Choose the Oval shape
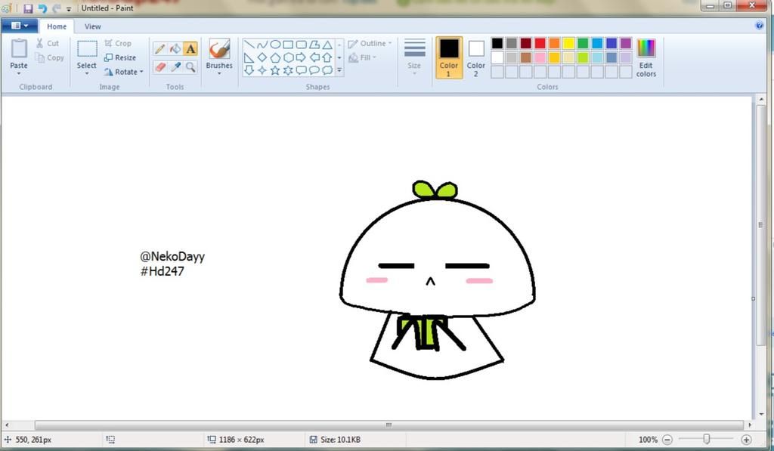Screen dimensions: 774x451 tap(275, 45)
